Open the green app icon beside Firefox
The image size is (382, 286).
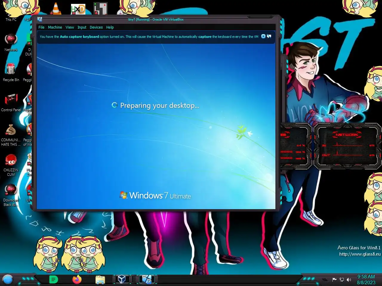(53, 279)
